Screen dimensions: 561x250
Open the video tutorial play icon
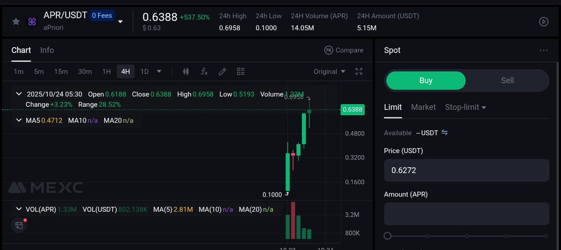coord(544,21)
